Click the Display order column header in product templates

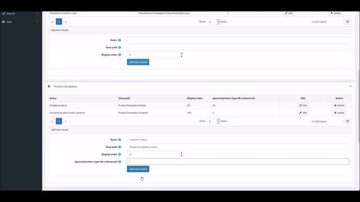[x=195, y=98]
